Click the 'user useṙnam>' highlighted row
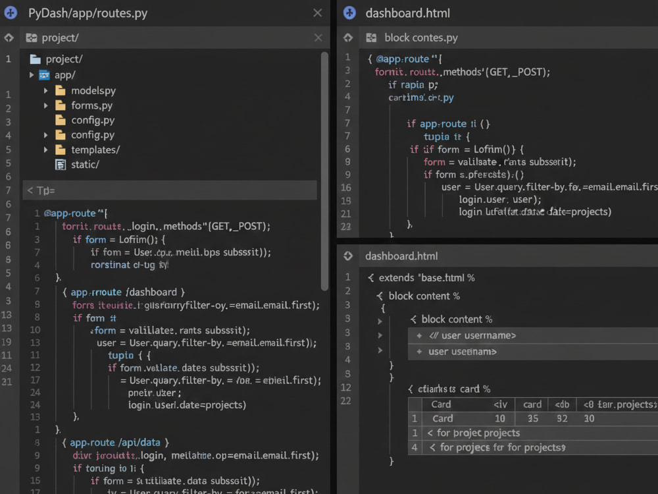 click(x=532, y=352)
